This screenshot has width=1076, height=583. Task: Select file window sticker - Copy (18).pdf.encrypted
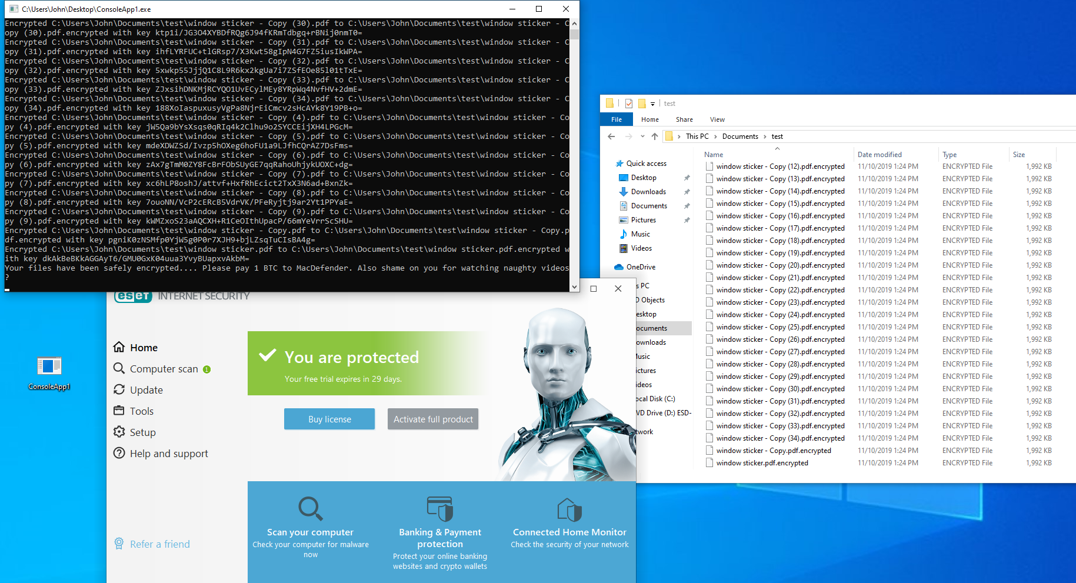coord(780,241)
